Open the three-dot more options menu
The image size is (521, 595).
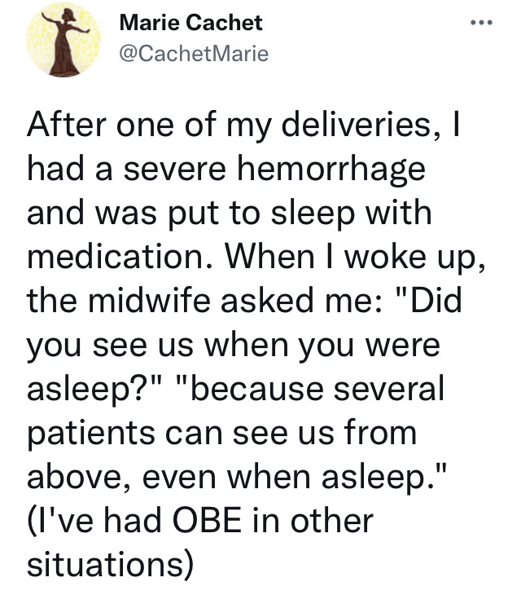click(482, 23)
